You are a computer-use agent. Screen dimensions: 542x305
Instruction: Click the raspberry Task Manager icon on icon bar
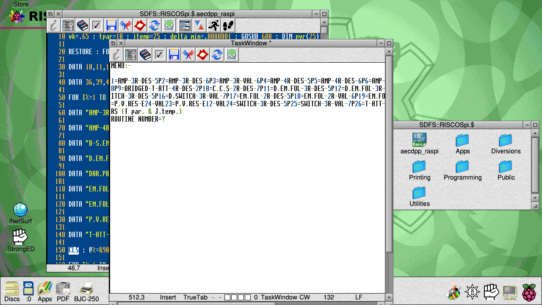[x=529, y=292]
